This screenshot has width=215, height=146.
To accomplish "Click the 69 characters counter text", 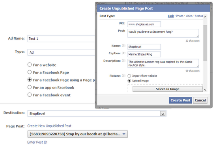I will pos(193,71).
